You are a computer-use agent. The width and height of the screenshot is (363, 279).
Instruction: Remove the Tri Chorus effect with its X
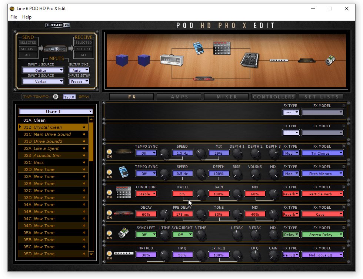pos(344,146)
